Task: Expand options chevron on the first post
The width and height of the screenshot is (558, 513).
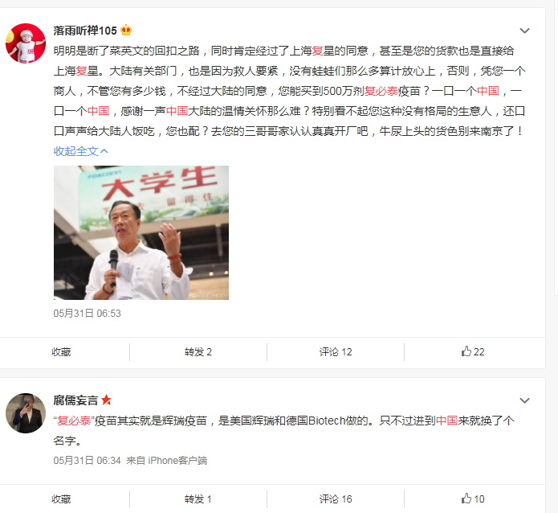Action: click(x=524, y=31)
